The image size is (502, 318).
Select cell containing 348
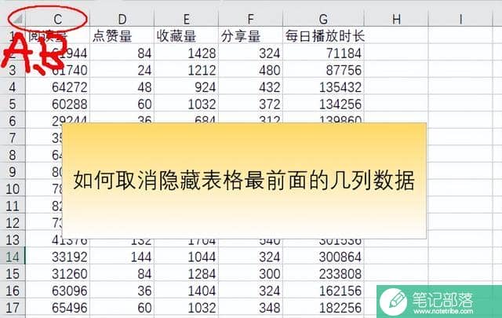click(251, 308)
